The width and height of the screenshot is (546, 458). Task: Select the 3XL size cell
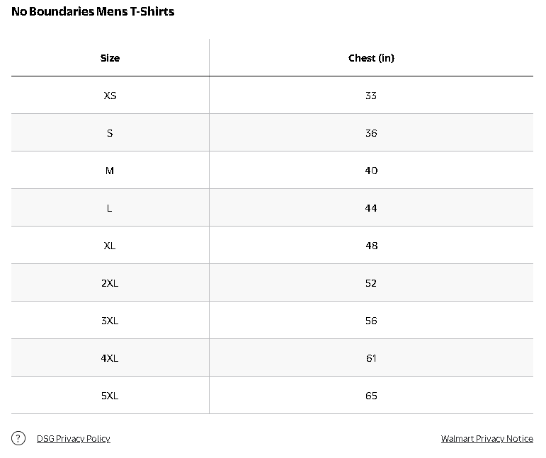(110, 321)
